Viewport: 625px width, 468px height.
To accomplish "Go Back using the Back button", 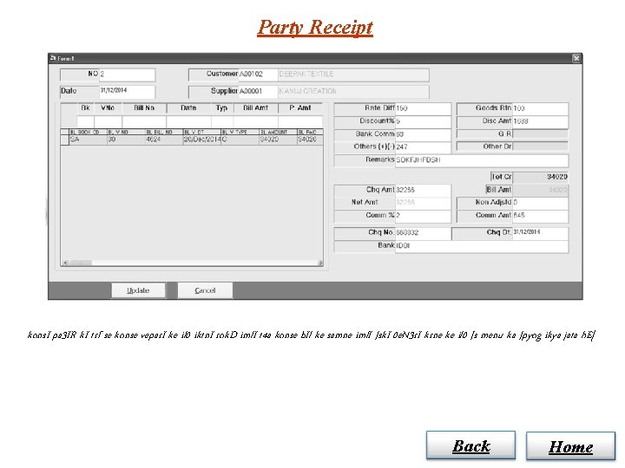I will point(470,445).
